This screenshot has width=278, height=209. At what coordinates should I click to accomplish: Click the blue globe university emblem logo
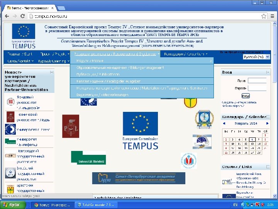coord(202,142)
